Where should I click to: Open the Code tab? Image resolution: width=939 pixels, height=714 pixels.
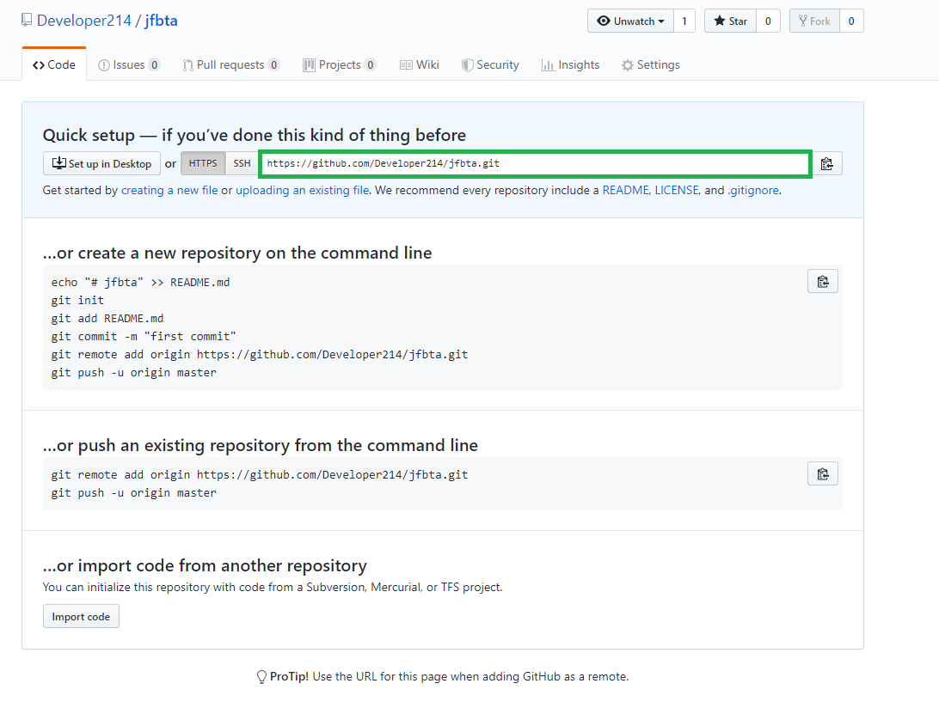coord(54,64)
